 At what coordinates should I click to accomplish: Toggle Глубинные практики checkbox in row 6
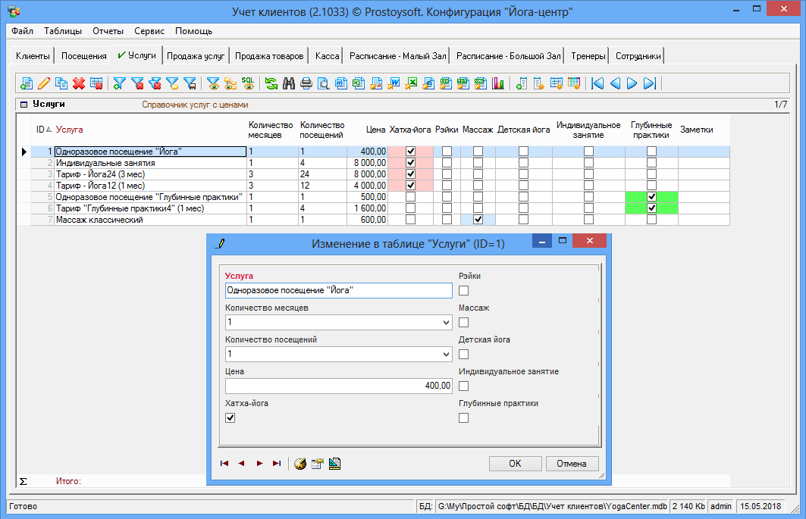tap(651, 208)
